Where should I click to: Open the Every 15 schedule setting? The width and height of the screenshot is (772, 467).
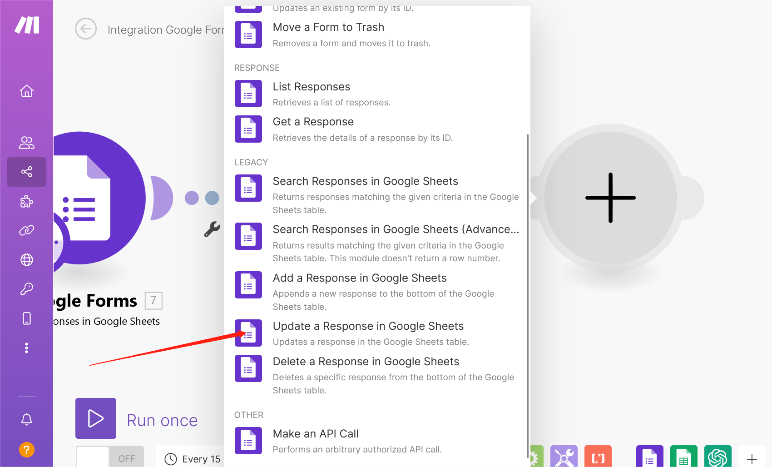[x=193, y=459]
